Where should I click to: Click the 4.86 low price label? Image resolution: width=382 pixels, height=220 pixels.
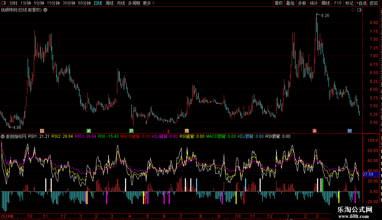17,128
